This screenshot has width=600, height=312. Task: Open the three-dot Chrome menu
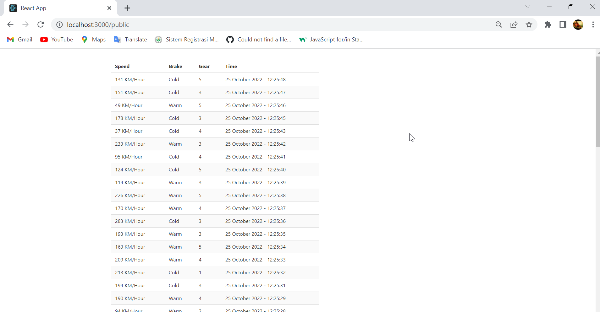tap(593, 24)
